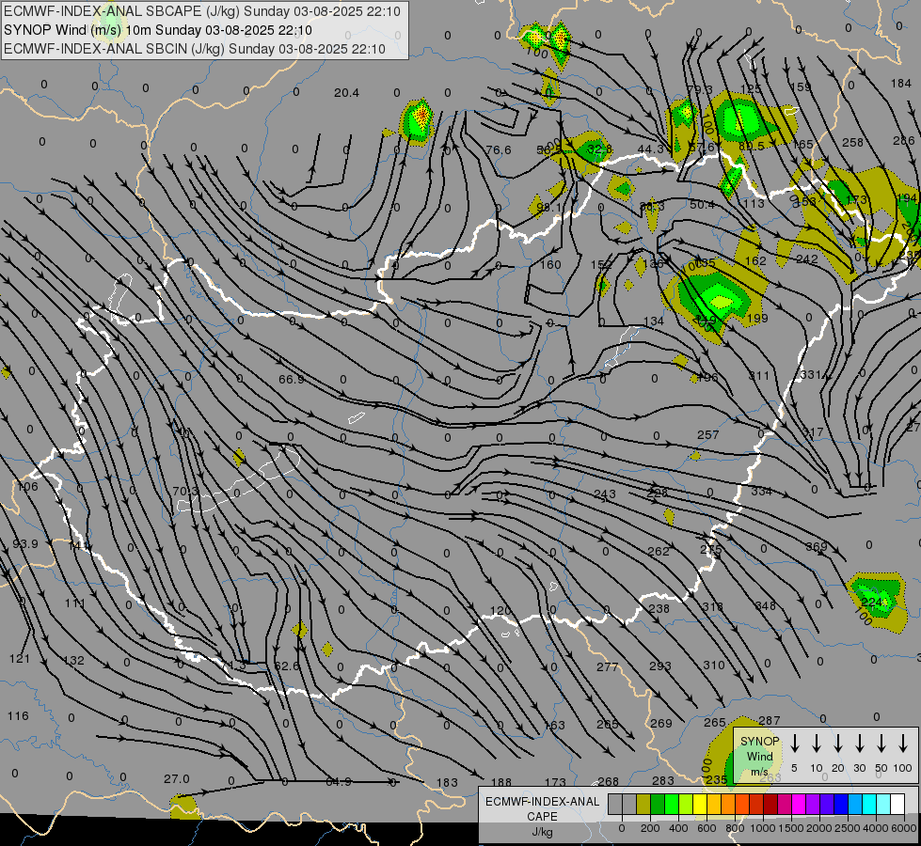Click the CAPE value 258

tap(852, 142)
